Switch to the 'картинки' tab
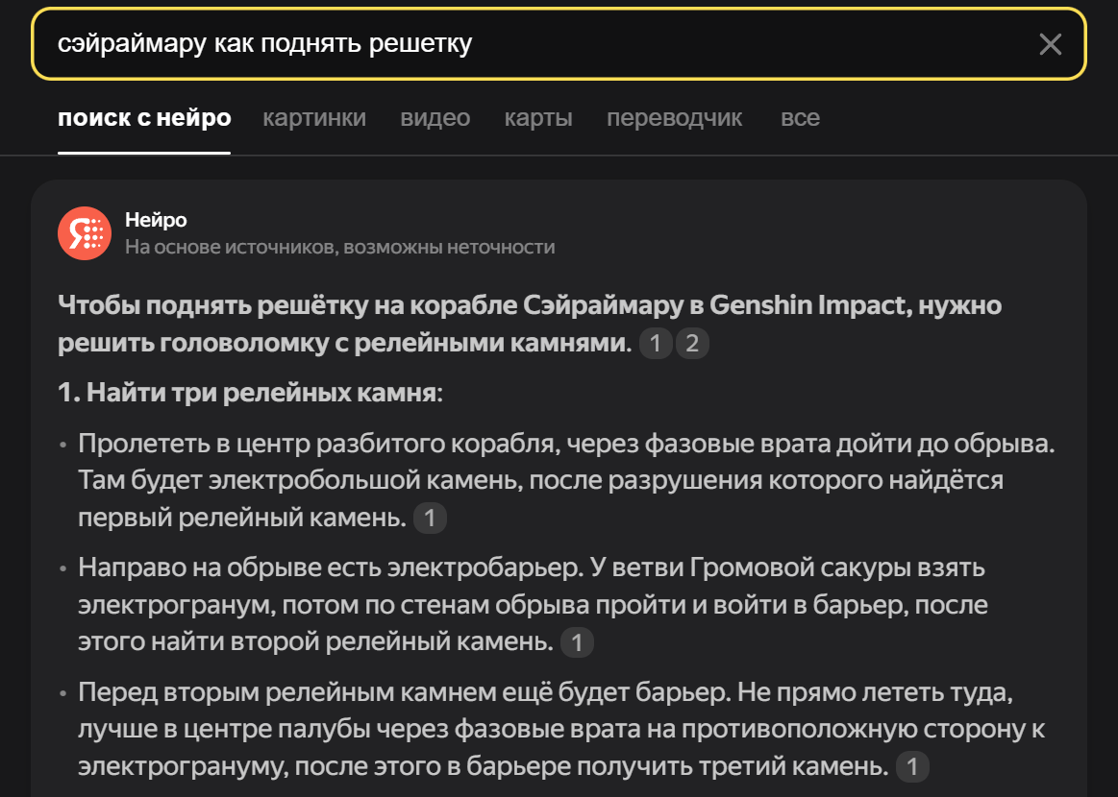 314,118
